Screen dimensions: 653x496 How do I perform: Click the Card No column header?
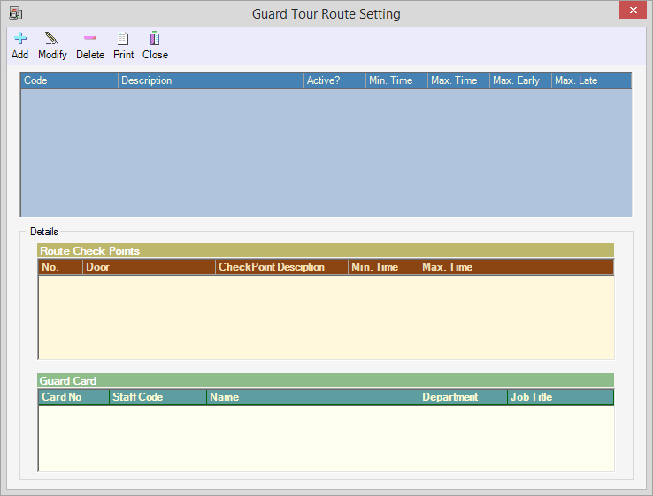[x=73, y=397]
